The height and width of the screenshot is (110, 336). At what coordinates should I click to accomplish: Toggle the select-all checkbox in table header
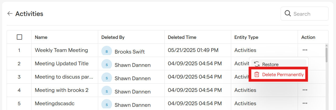tap(19, 37)
